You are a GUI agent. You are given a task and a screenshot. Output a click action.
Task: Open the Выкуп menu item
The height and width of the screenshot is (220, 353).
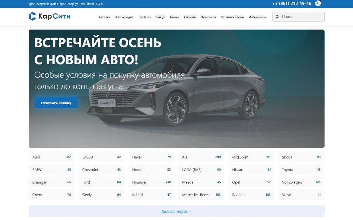pos(160,17)
